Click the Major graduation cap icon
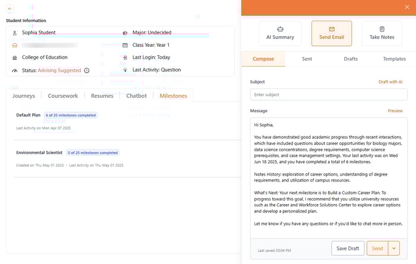This screenshot has width=416, height=264. tap(125, 33)
